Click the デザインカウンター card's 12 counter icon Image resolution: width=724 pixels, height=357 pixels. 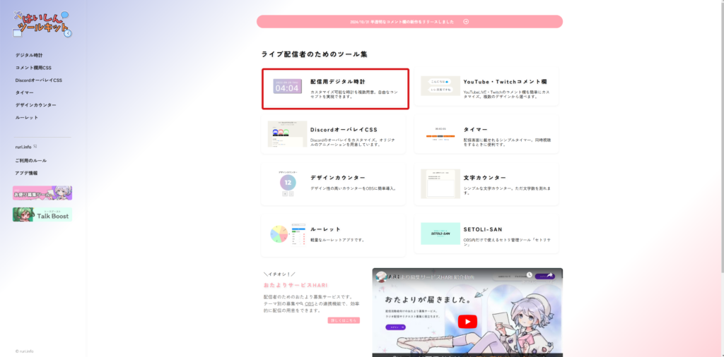click(x=288, y=183)
